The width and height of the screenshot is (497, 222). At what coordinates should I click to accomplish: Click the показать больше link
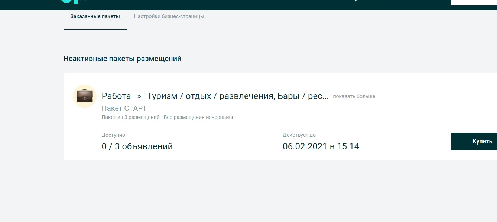354,96
